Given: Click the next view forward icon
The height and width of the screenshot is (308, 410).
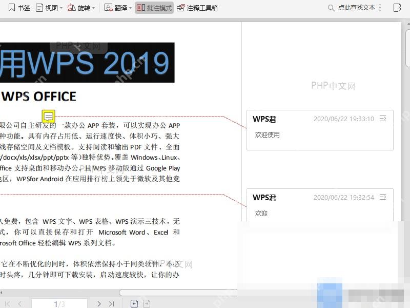Looking at the screenshot, I should pos(147,303).
